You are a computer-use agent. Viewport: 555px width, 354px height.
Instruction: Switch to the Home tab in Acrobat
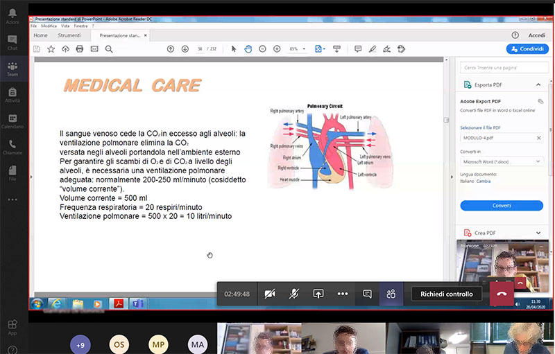tap(41, 35)
